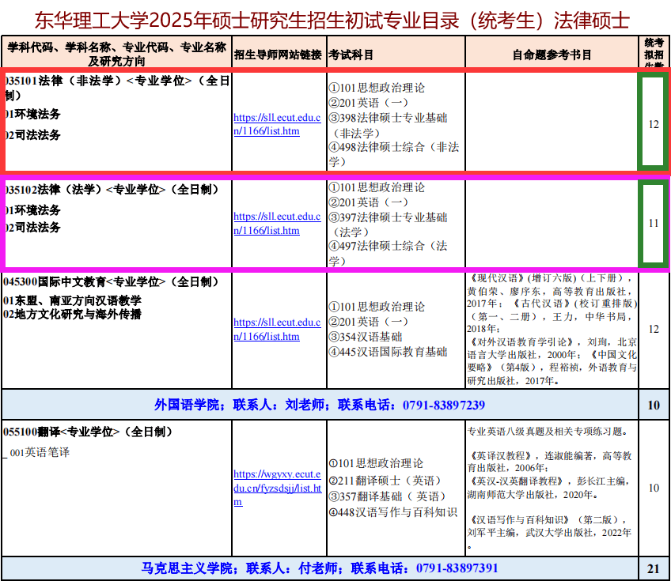Click total 21 in the 马克思主义学院 row

pos(654,568)
